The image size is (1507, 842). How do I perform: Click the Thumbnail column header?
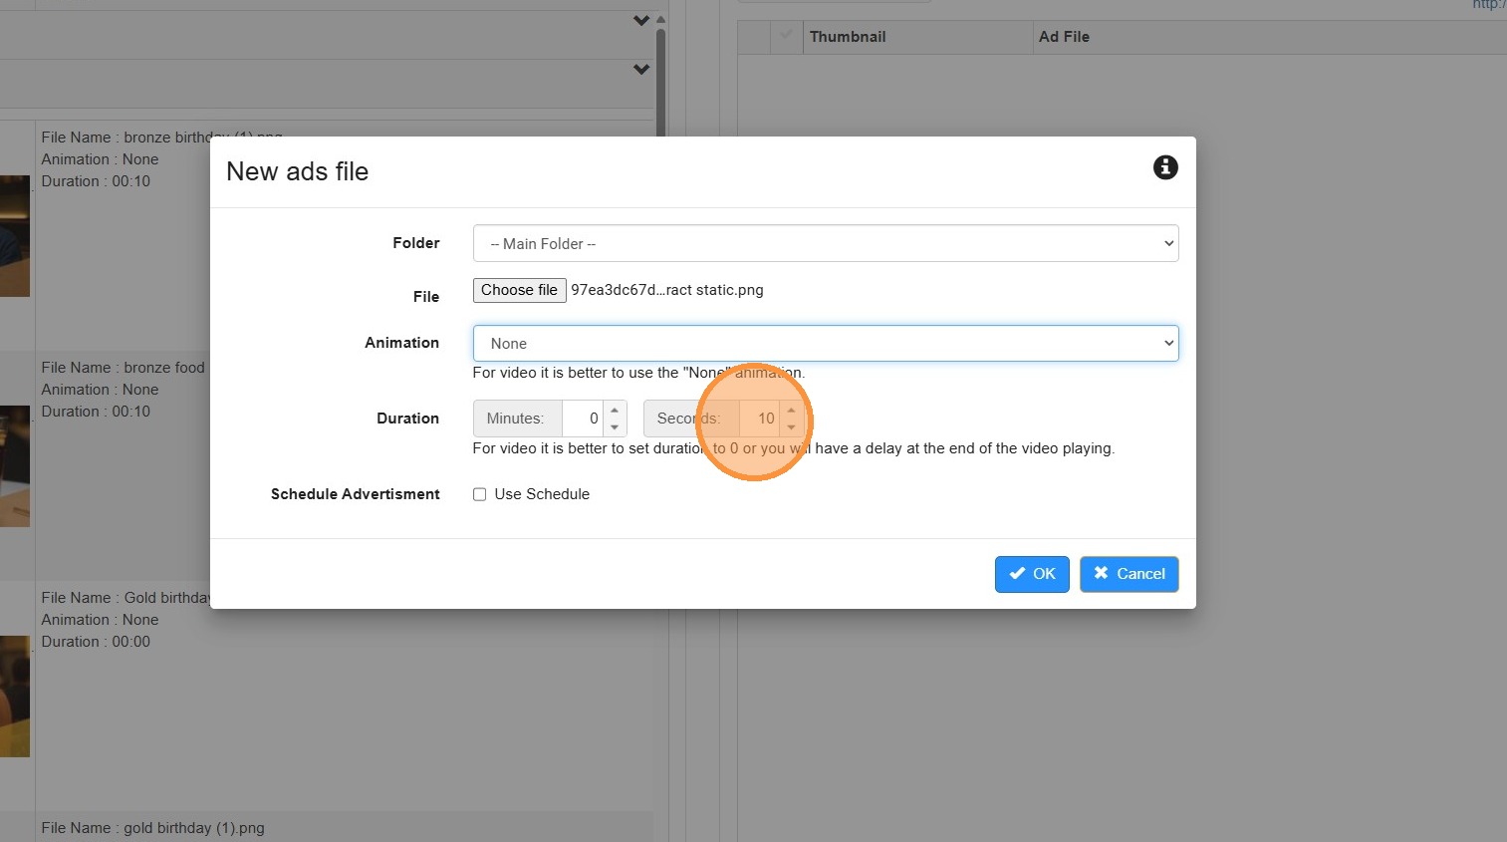(x=848, y=37)
